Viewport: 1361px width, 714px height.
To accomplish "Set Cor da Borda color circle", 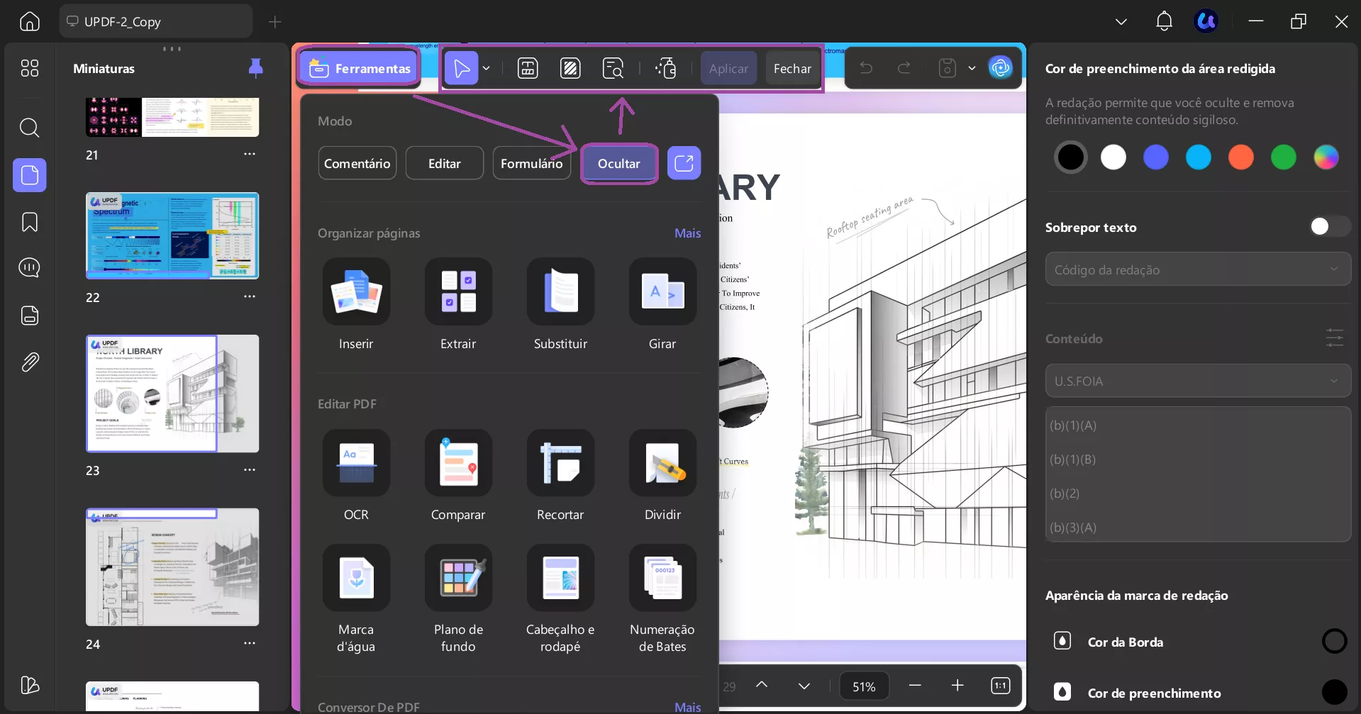I will (1335, 641).
